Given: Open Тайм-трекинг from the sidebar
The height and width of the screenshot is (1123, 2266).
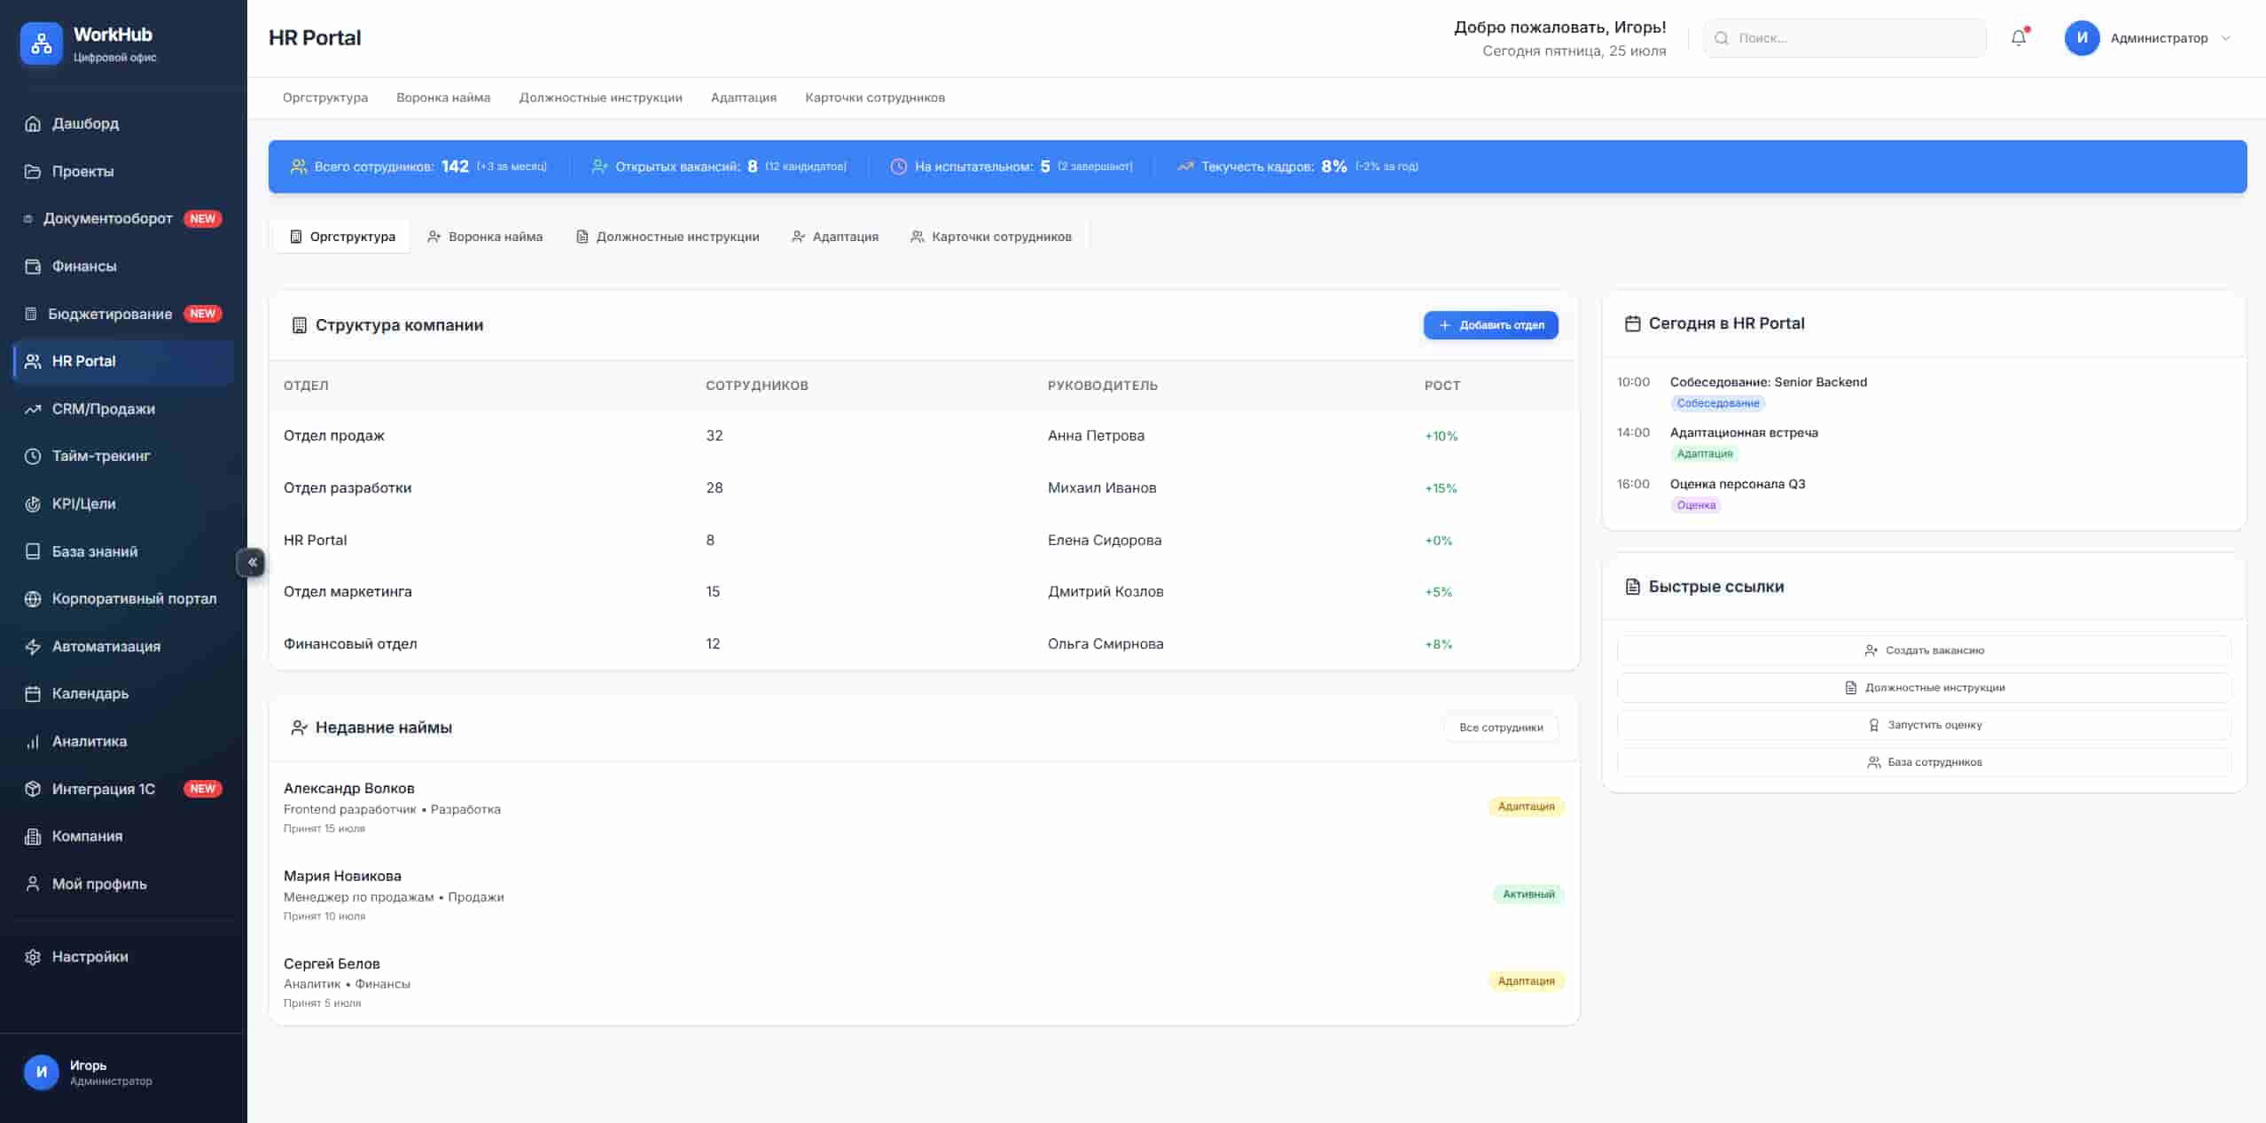Looking at the screenshot, I should point(101,456).
